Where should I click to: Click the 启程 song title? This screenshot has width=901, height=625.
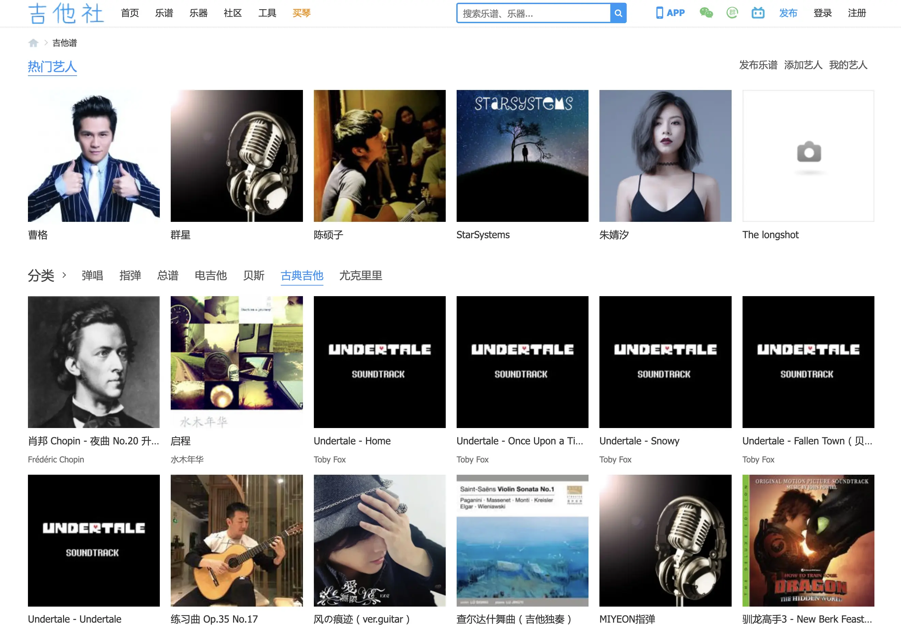(181, 441)
